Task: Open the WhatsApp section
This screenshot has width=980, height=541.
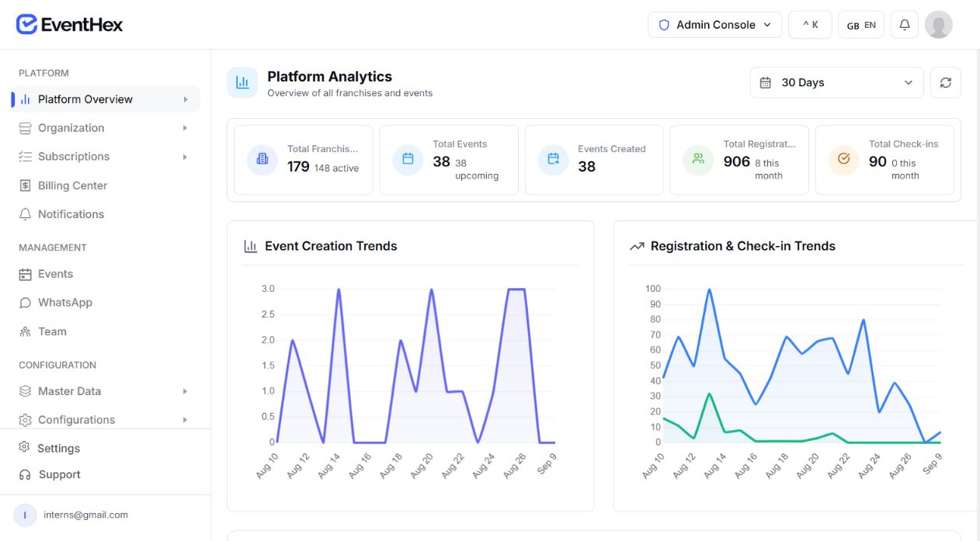Action: click(x=106, y=303)
